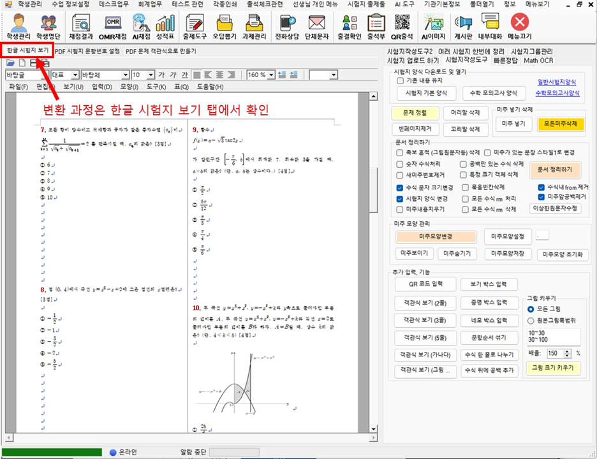Viewport: 597px width, 459px height.
Task: Open QR출석 attendance icon
Action: [x=402, y=26]
